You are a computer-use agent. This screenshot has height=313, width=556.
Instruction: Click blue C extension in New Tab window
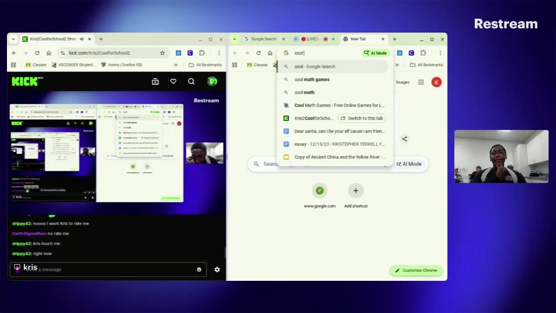point(411,53)
